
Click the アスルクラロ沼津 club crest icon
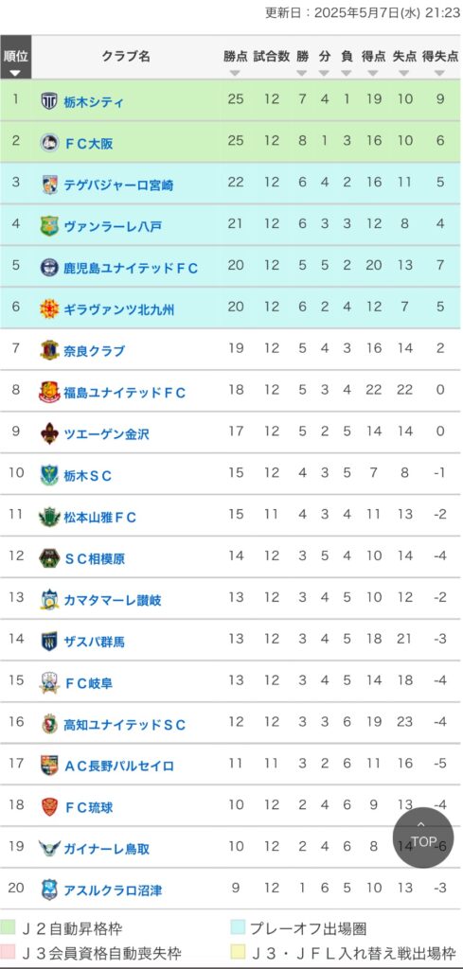(49, 890)
